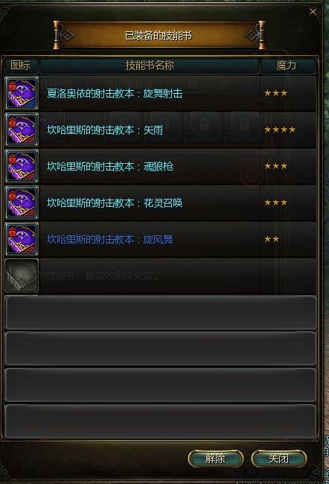
Task: Select row 坎哈里斯的射击教本：魂狼枪
Action: point(161,166)
